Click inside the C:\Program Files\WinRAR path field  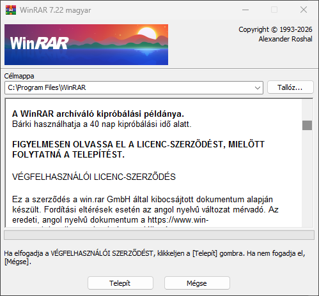(x=129, y=87)
